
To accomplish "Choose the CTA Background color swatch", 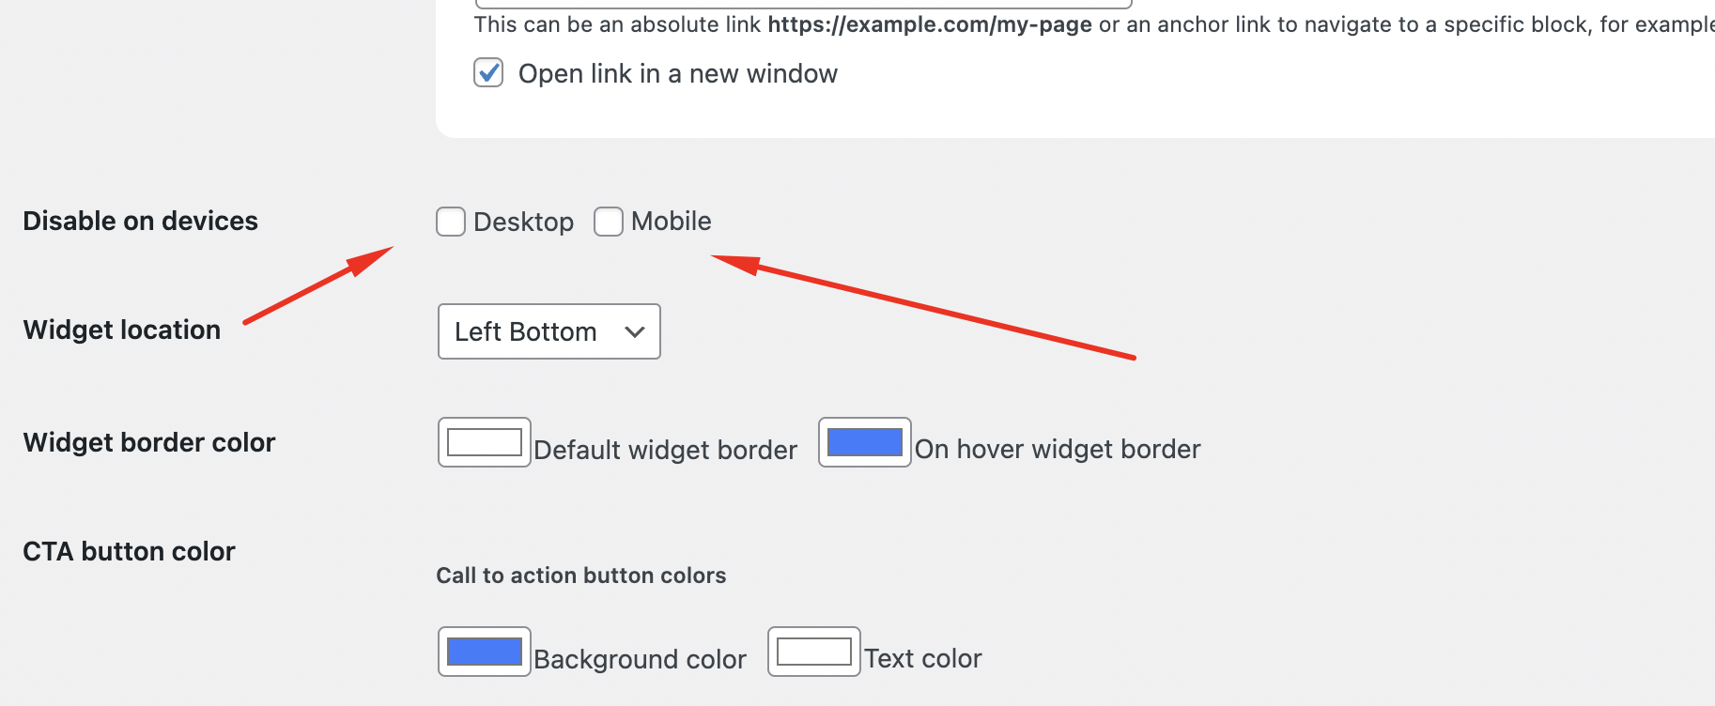I will [485, 652].
